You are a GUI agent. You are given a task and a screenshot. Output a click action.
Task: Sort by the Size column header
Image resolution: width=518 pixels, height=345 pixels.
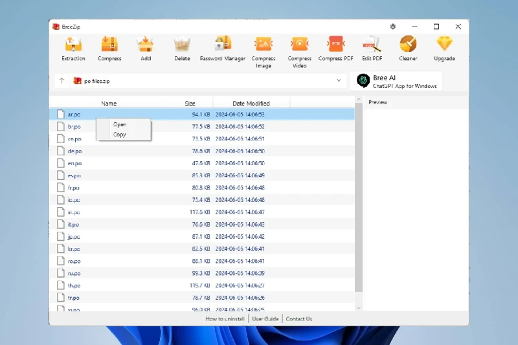190,104
